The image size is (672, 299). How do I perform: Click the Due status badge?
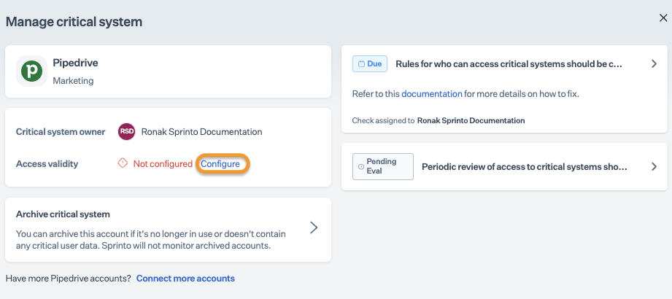click(x=370, y=64)
